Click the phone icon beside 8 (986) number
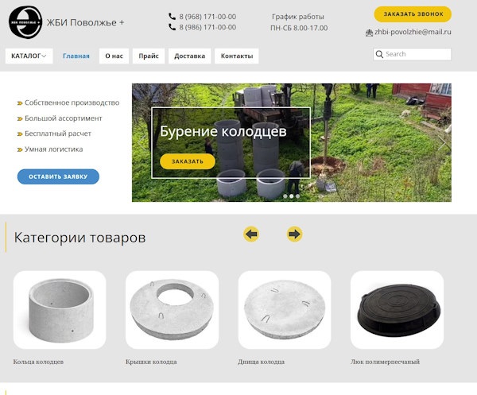This screenshot has height=395, width=477. point(172,27)
